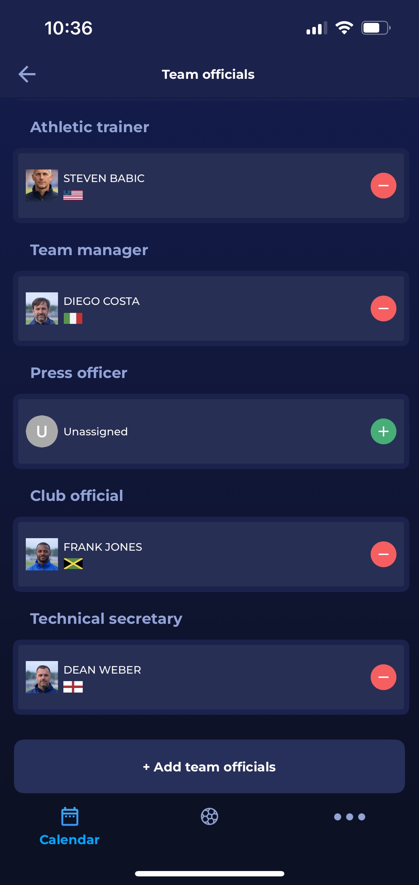The image size is (419, 885).
Task: Go back using the arrow icon
Action: (x=27, y=74)
